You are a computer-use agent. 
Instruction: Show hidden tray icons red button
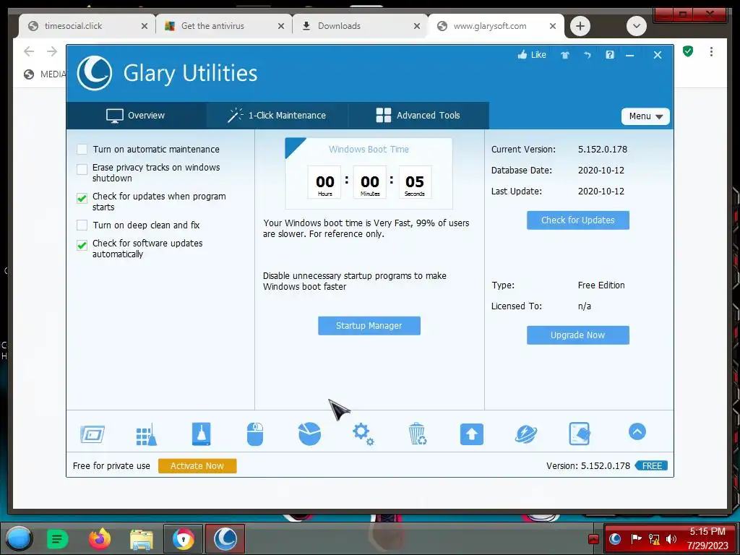(594, 539)
